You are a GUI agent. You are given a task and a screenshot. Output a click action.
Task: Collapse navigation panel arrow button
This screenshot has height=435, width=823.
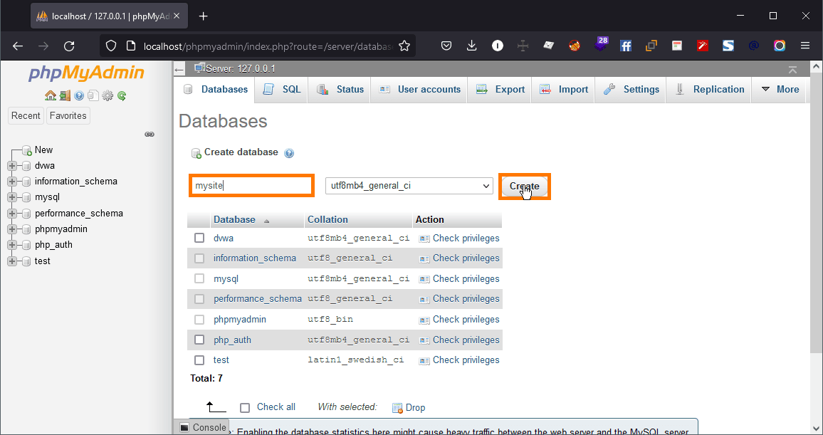coord(179,69)
